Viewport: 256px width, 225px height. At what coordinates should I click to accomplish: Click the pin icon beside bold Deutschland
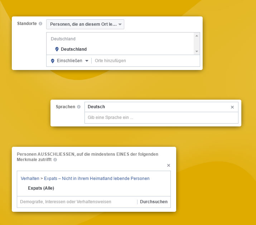coord(57,49)
